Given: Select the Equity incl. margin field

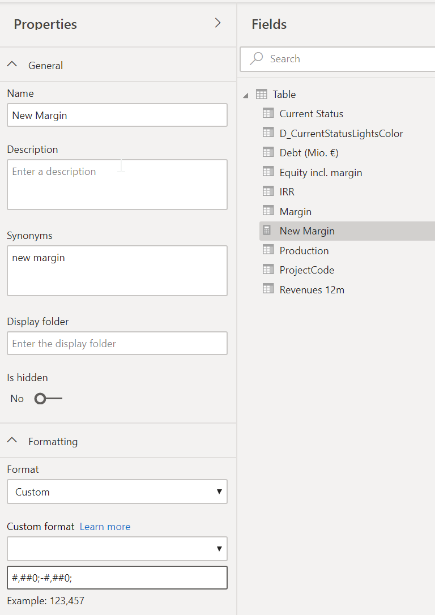Looking at the screenshot, I should [x=321, y=173].
